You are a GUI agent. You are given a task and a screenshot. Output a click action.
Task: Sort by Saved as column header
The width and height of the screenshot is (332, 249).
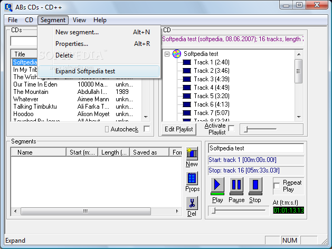149,152
